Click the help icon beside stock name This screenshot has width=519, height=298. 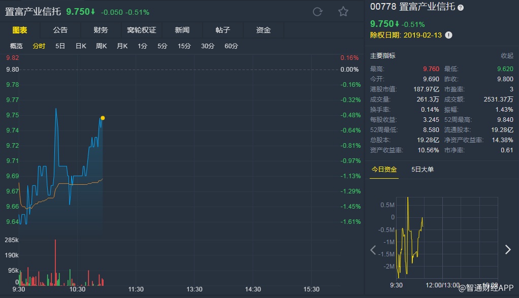461,8
